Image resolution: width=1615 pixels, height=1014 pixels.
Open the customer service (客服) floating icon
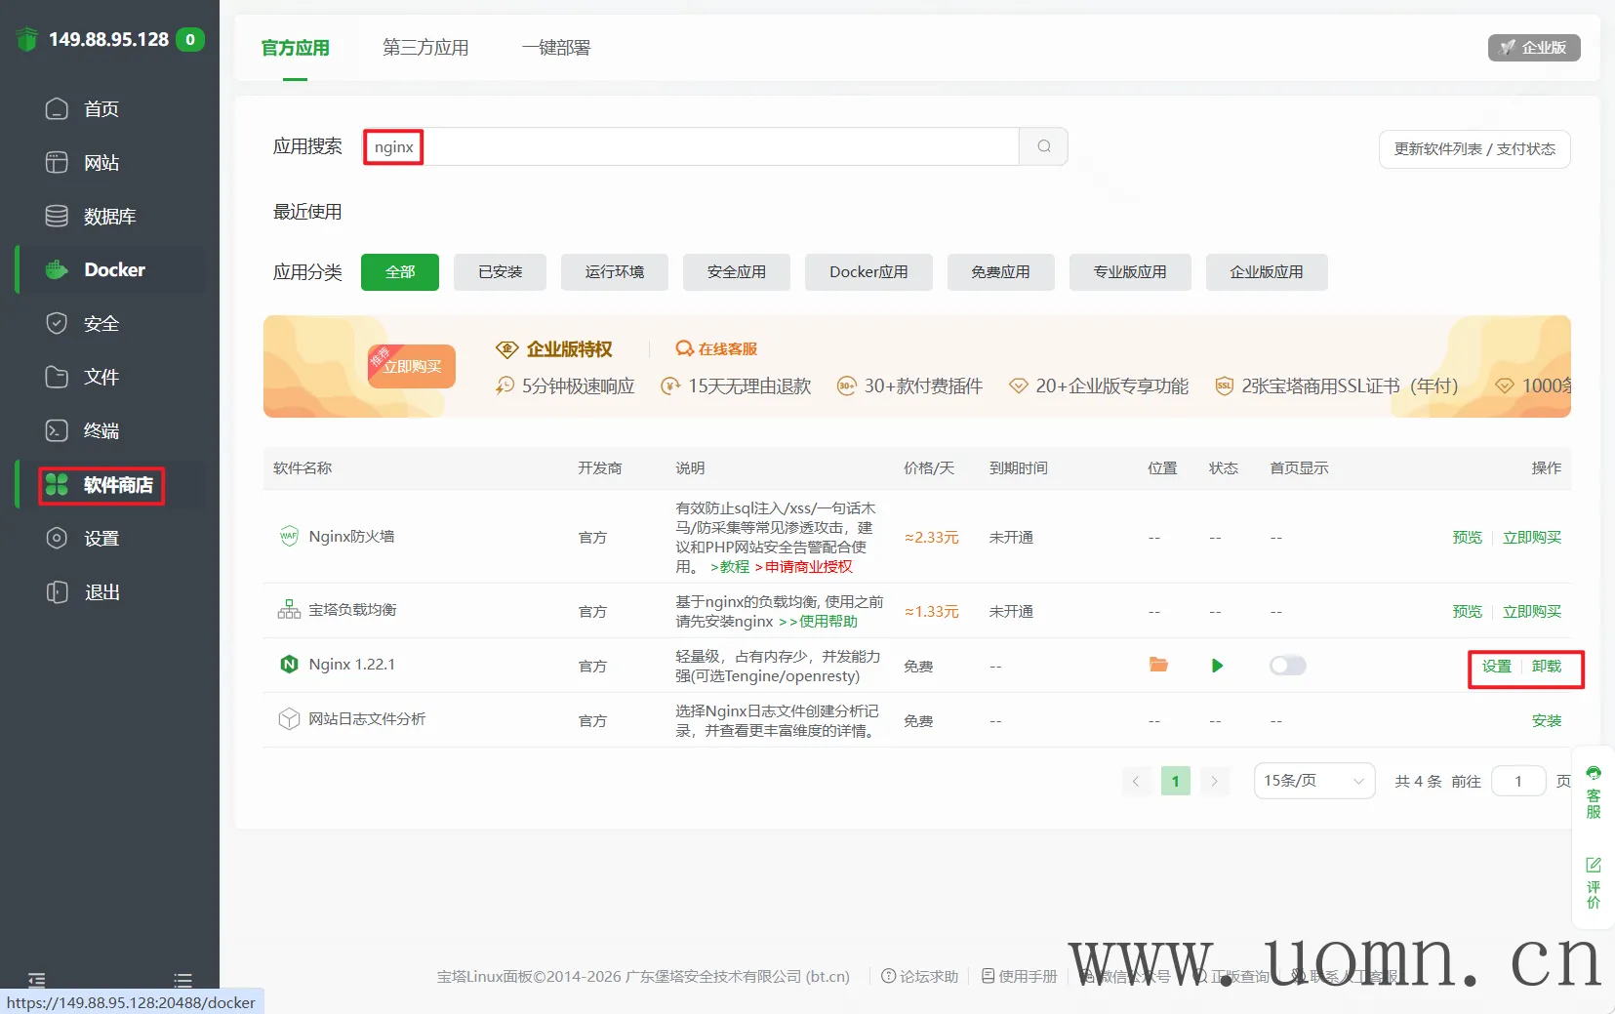click(x=1593, y=791)
